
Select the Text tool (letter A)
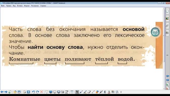(109, 92)
